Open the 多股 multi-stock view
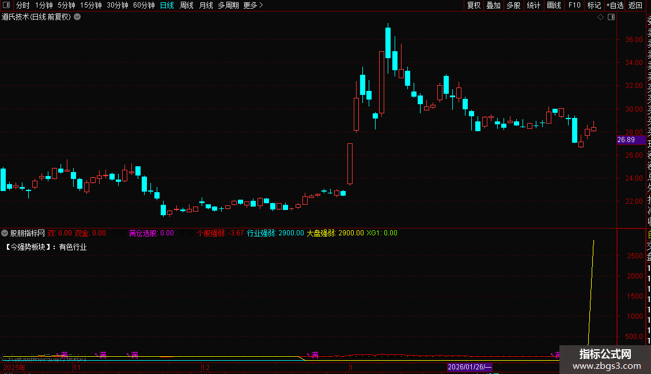Screen dimensions: 651x374 (513, 5)
